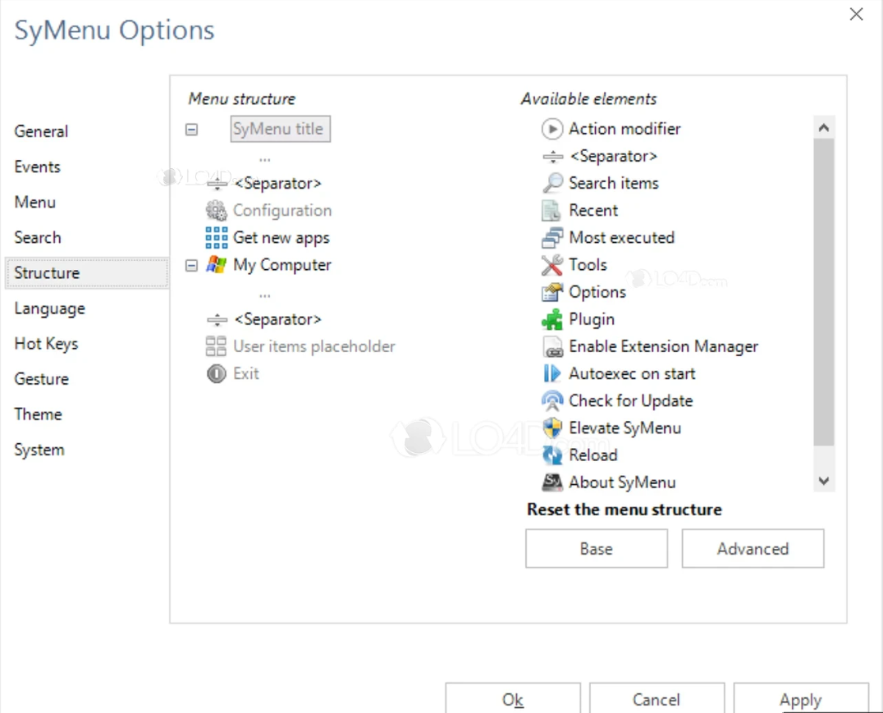
Task: Select the green Plugin puzzle icon
Action: point(552,319)
